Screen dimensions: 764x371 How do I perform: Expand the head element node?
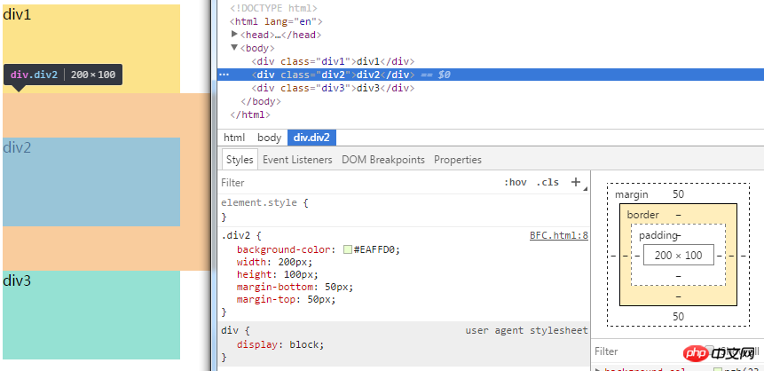[x=235, y=35]
